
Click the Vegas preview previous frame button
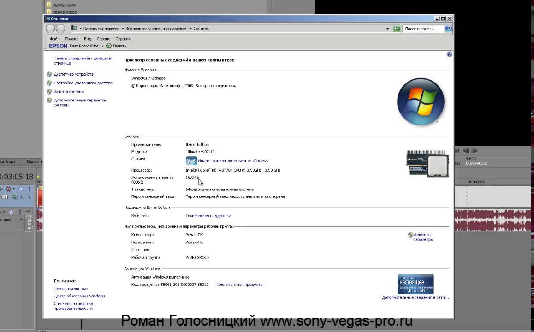point(466,150)
